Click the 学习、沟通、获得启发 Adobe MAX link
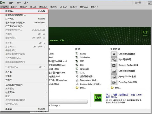Image resolution: width=152 pixels, height=114 pixels. tap(124, 96)
